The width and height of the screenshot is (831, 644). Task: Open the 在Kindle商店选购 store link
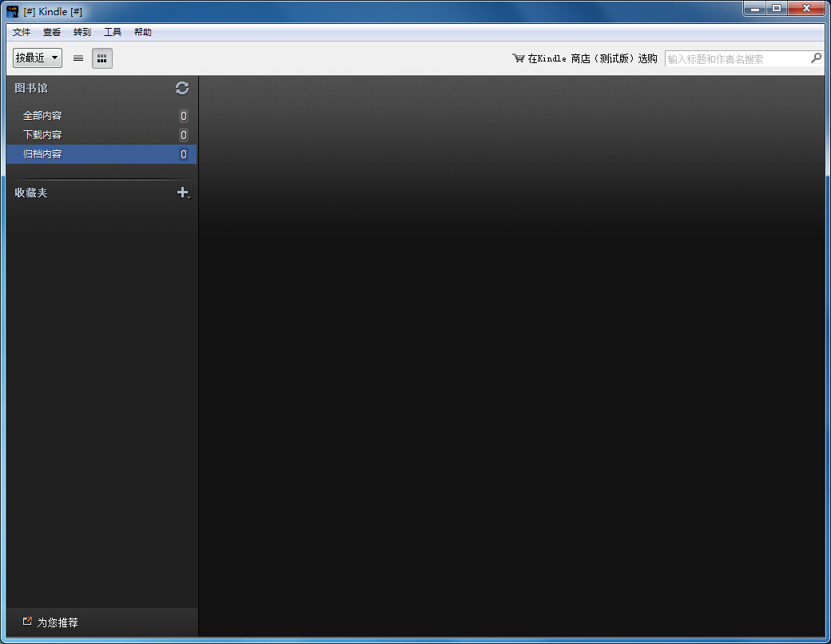coord(585,58)
